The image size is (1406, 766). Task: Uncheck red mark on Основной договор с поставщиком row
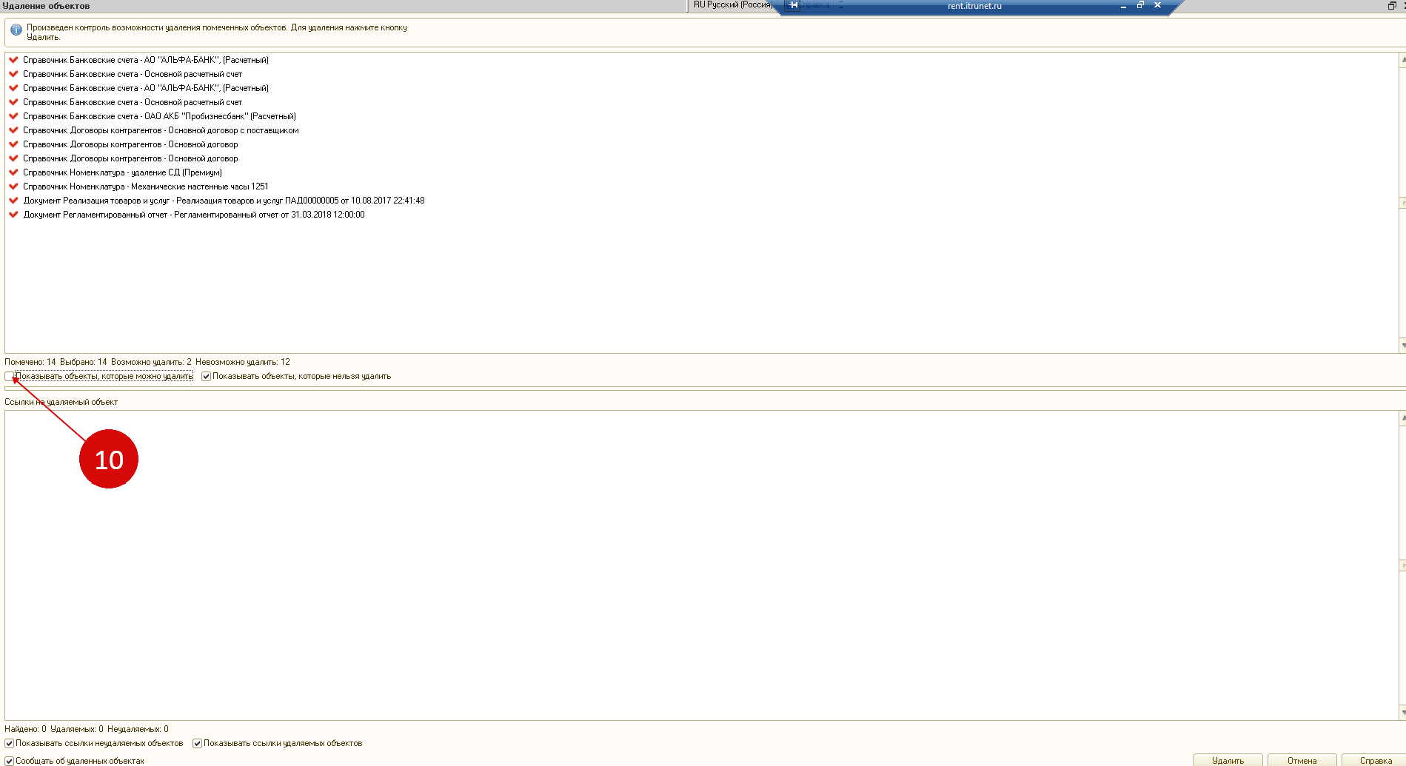point(13,130)
